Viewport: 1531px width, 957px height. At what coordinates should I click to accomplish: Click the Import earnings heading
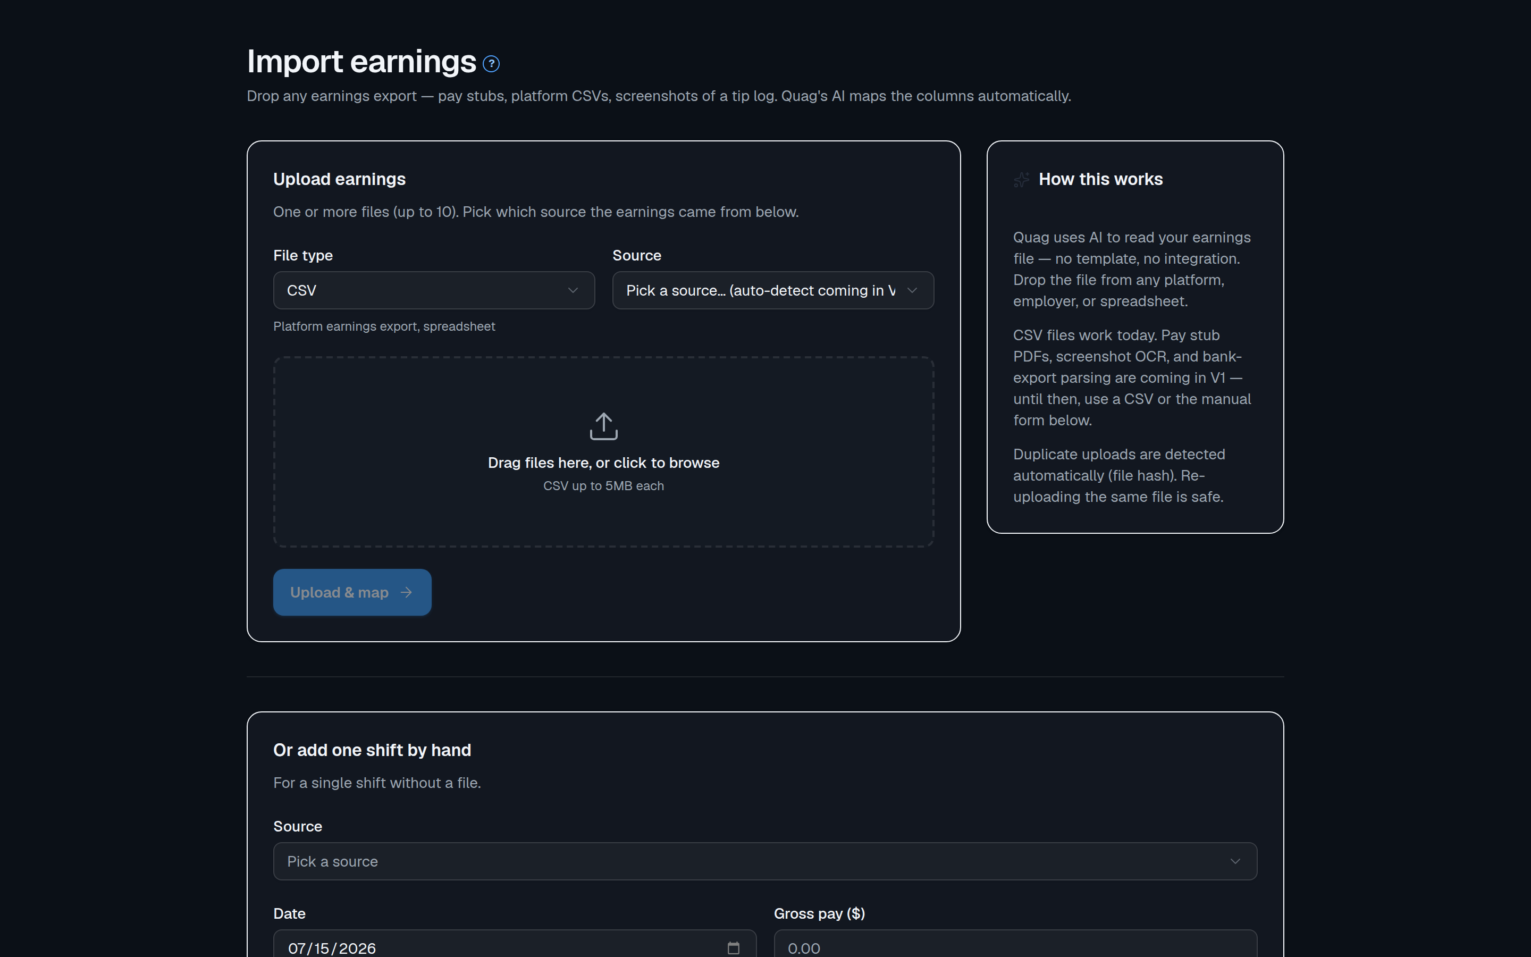click(x=361, y=61)
